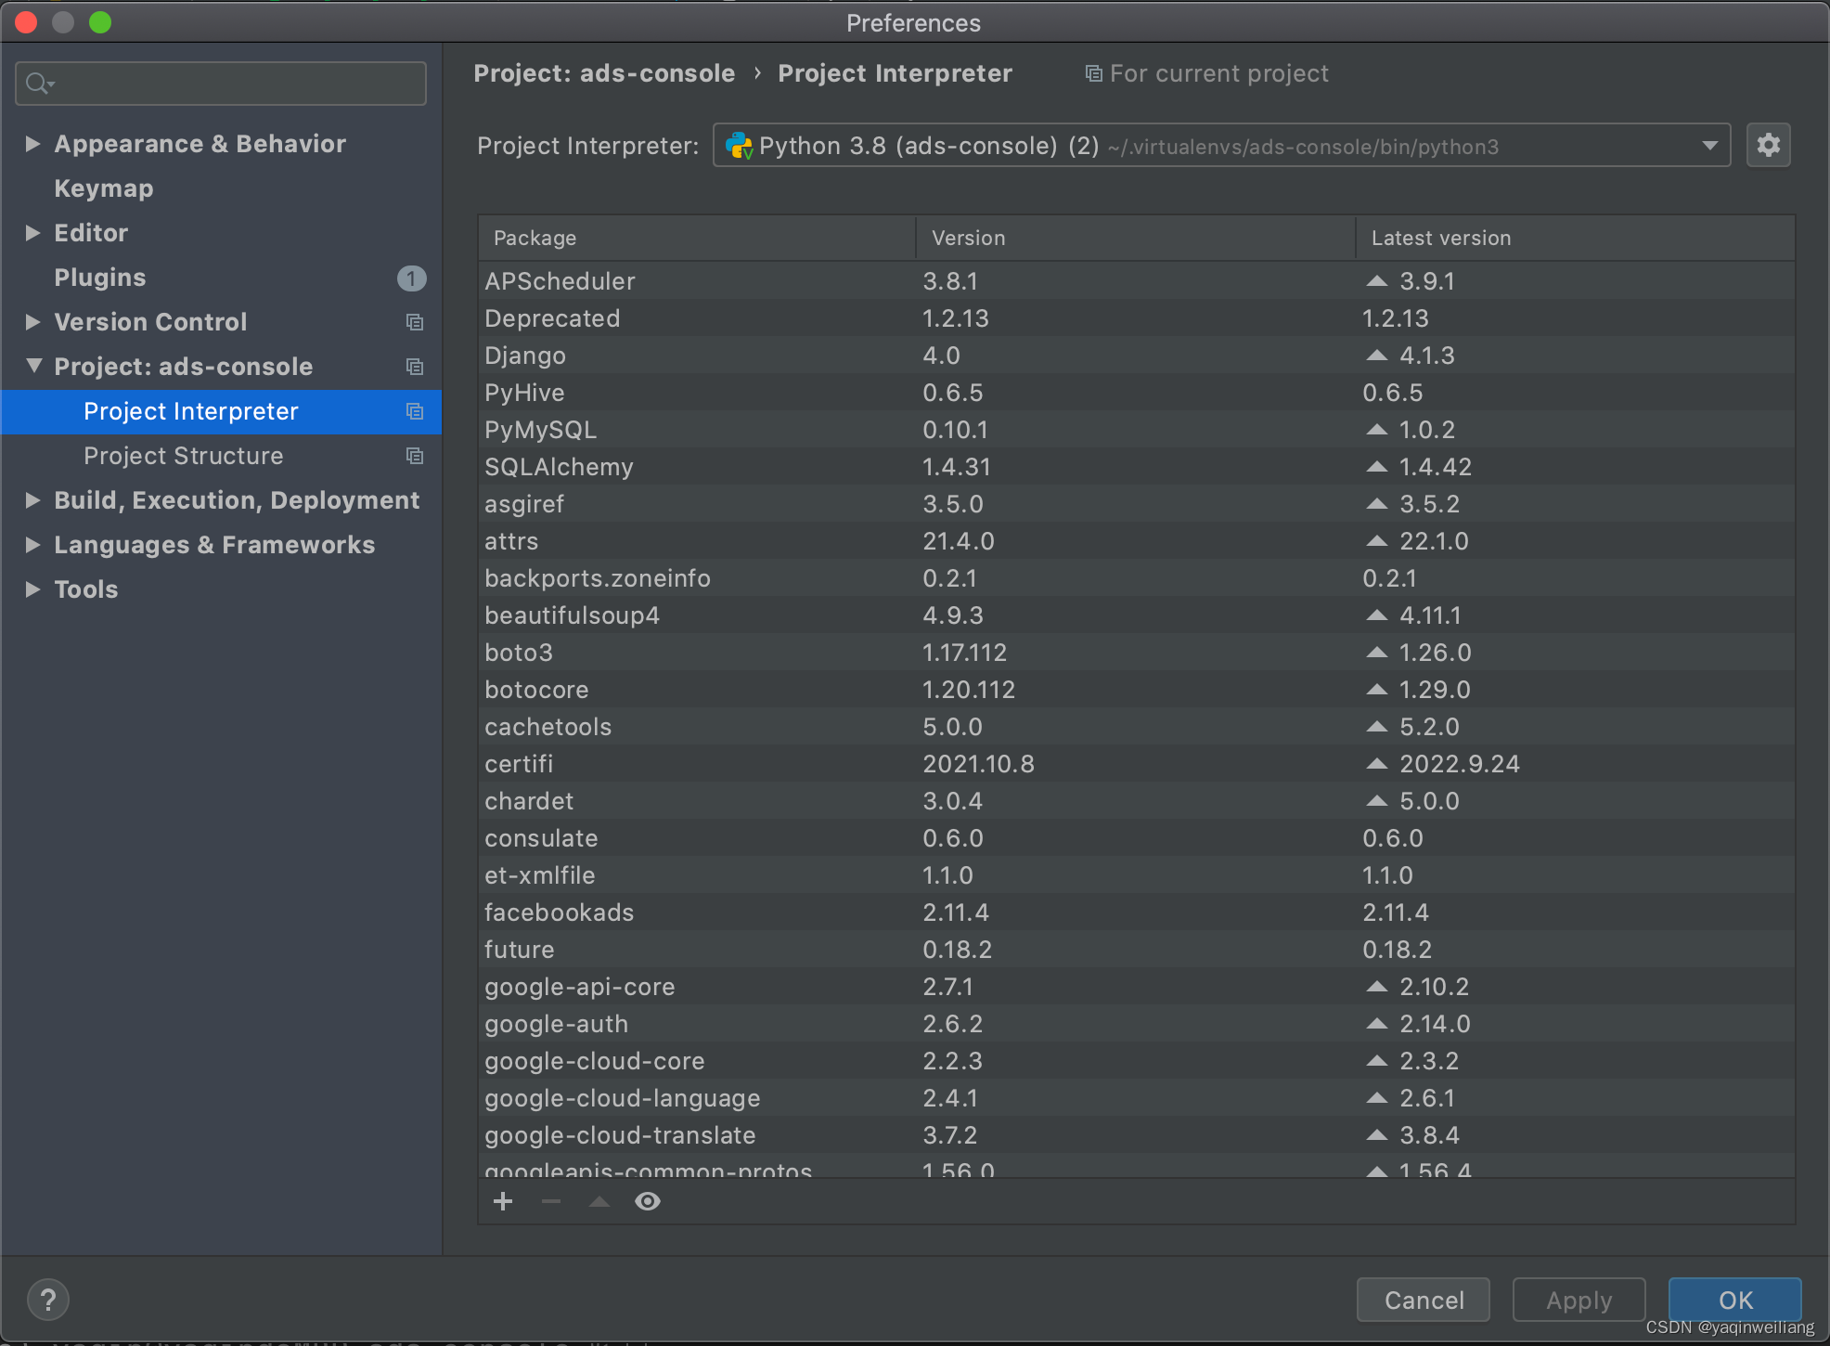Expand Appearance & Behavior section
Screen dimensions: 1830x1346
[32, 144]
